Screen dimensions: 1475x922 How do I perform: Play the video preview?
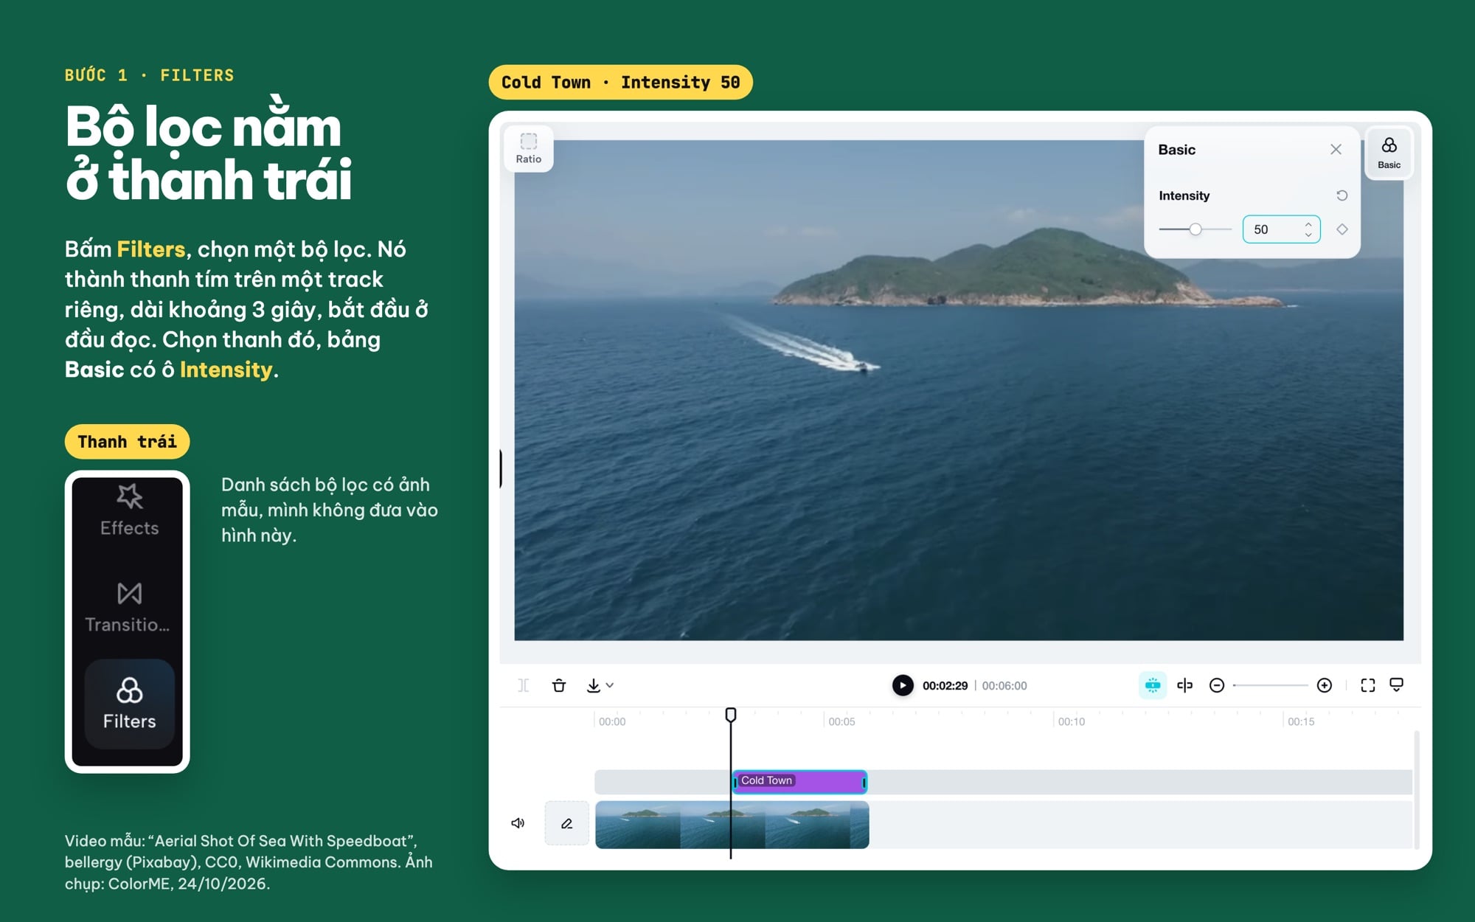pos(903,685)
